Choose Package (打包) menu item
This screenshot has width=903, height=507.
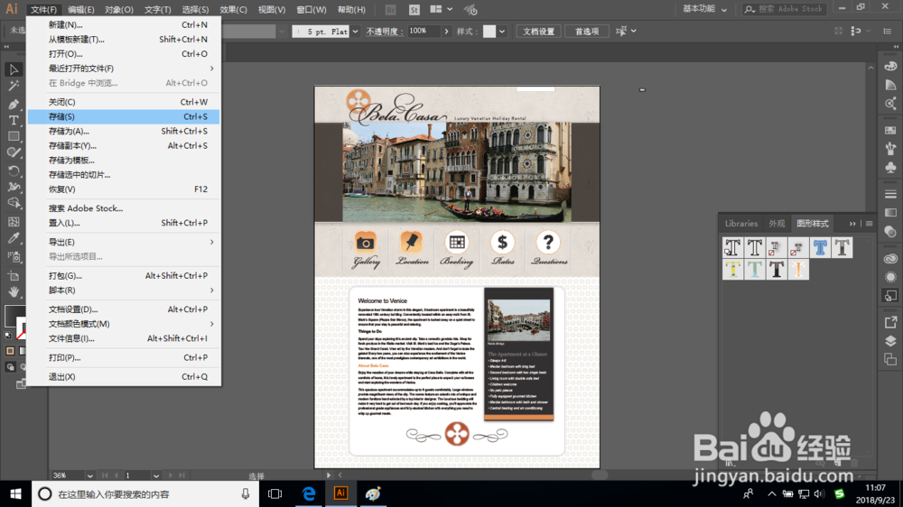coord(124,276)
